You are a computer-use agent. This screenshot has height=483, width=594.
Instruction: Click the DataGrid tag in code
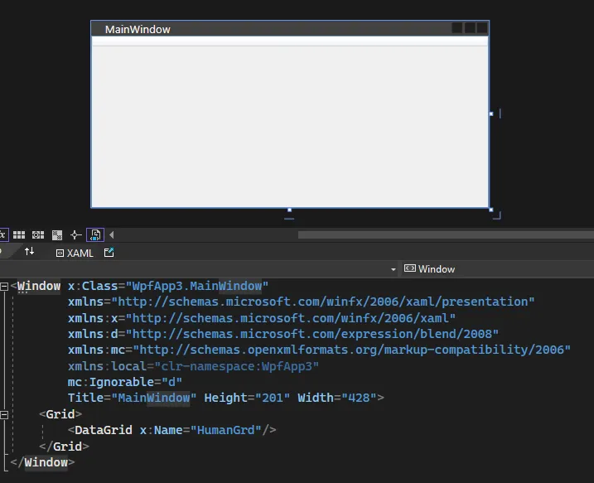[x=104, y=430]
